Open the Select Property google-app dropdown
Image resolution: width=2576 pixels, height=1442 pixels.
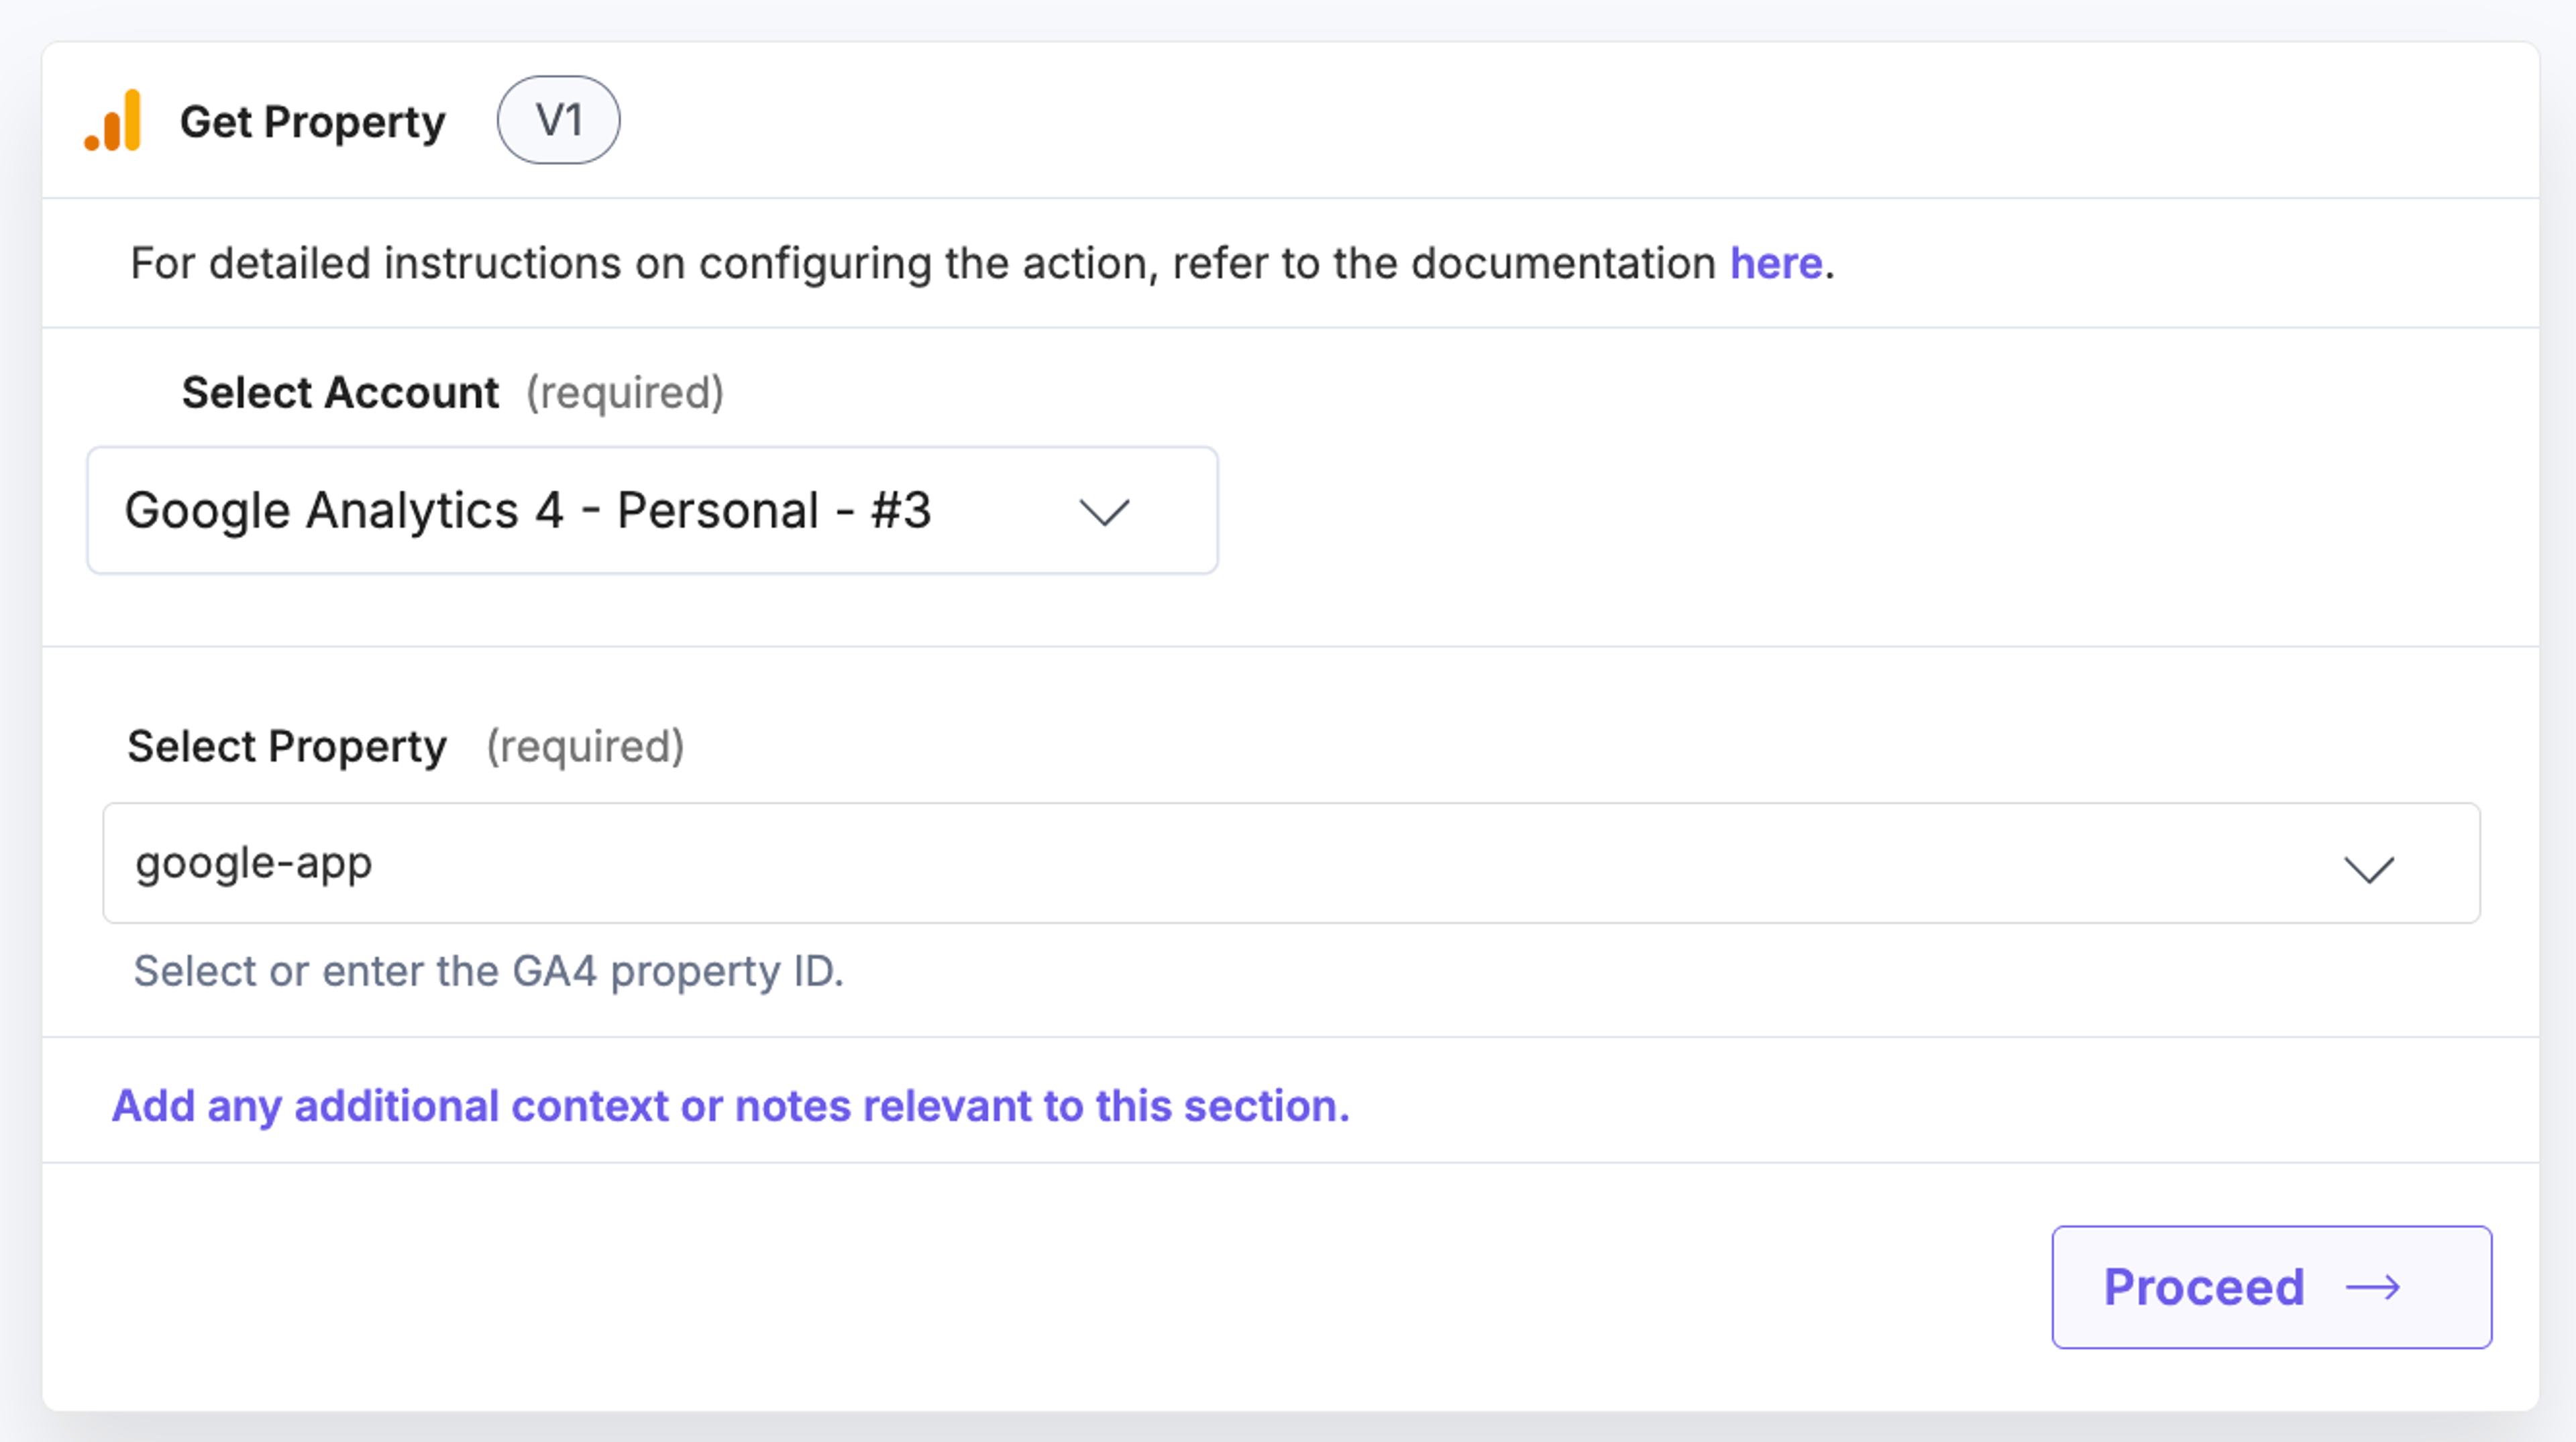[x=1291, y=863]
